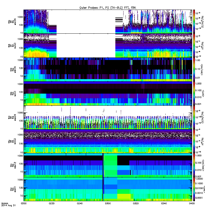Viewport: 205px width, 219px height.
Task: Select the thb fff 64 edc34 spectrogram panel
Action: coord(108,22)
